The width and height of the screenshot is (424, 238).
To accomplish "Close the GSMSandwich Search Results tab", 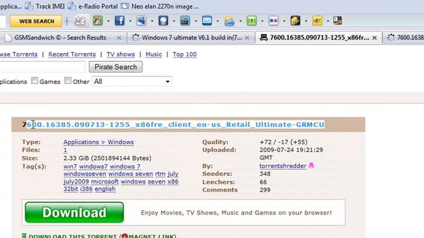I will tap(119, 38).
